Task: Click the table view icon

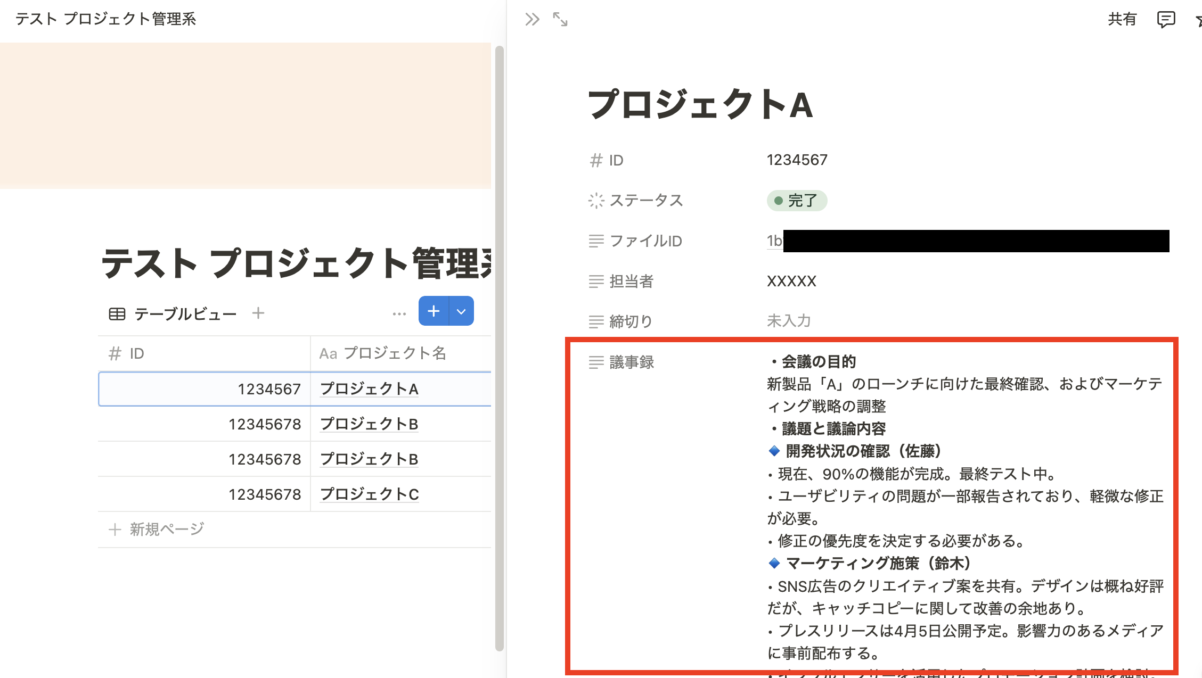Action: [117, 314]
